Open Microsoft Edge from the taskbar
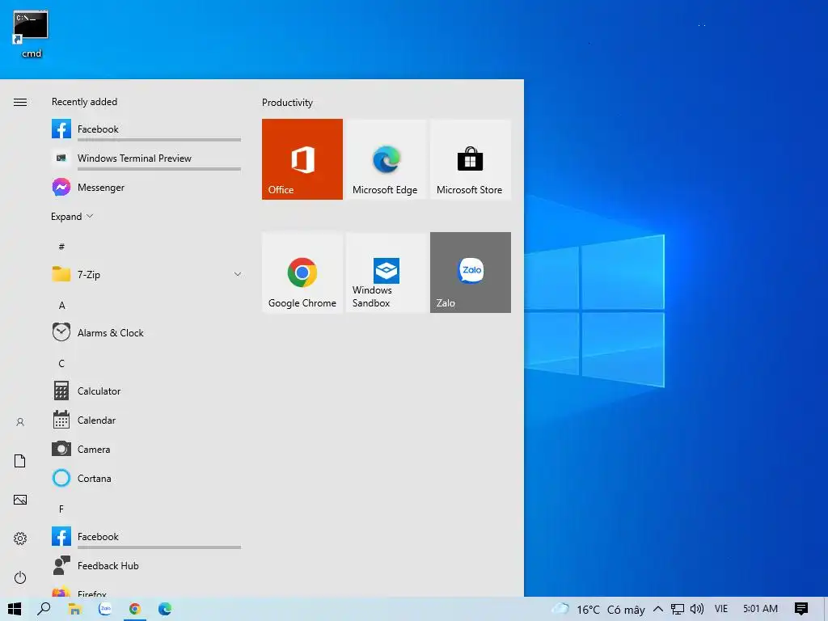The height and width of the screenshot is (621, 828). [x=165, y=609]
